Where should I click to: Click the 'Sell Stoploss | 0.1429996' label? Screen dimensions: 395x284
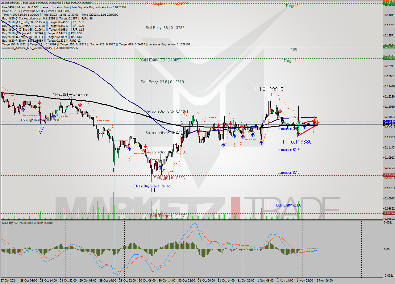click(167, 4)
